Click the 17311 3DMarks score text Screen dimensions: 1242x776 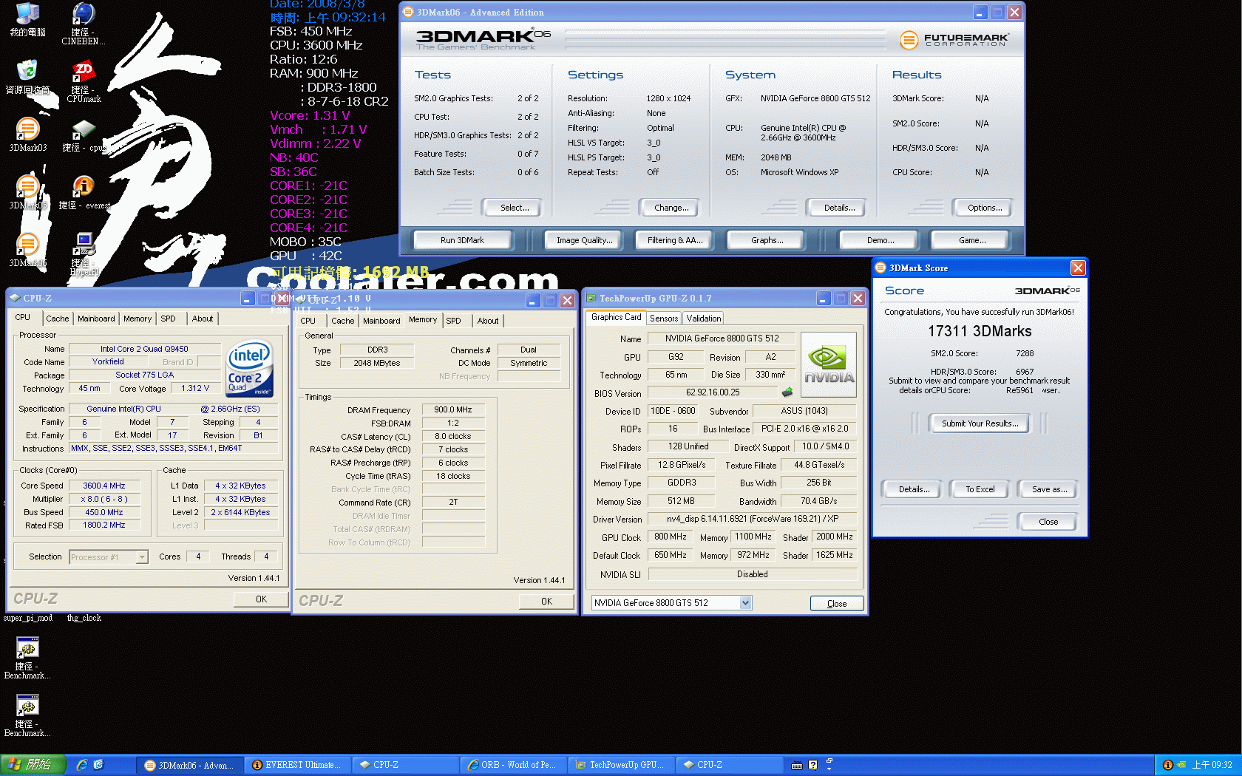980,331
